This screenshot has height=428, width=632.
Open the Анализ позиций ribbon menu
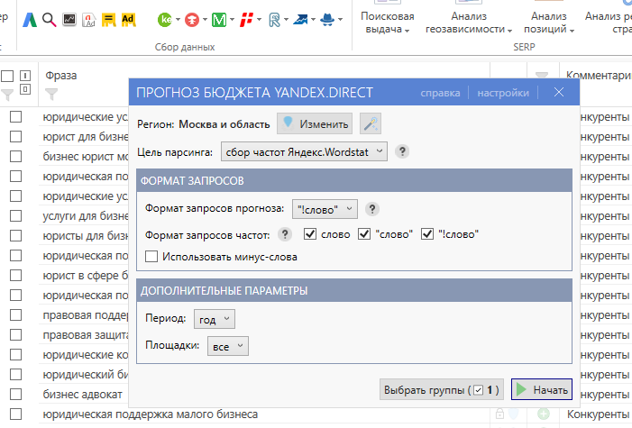pyautogui.click(x=548, y=23)
